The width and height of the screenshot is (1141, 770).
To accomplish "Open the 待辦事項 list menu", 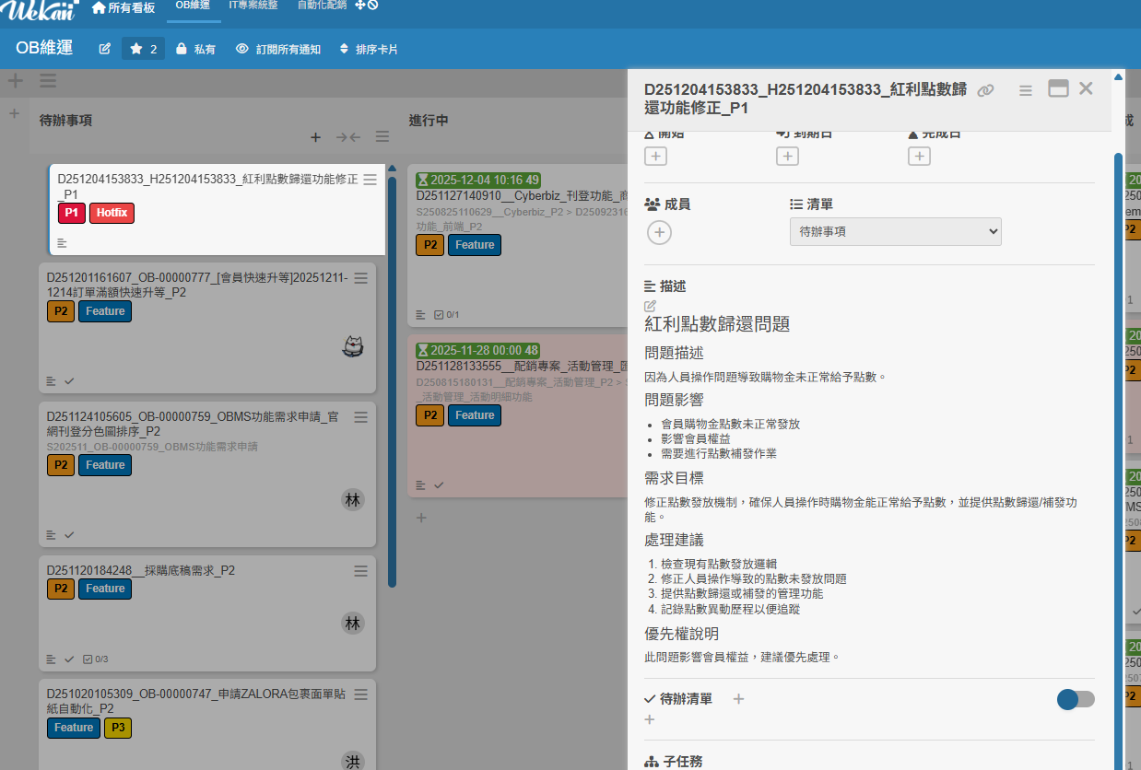I will click(x=382, y=137).
